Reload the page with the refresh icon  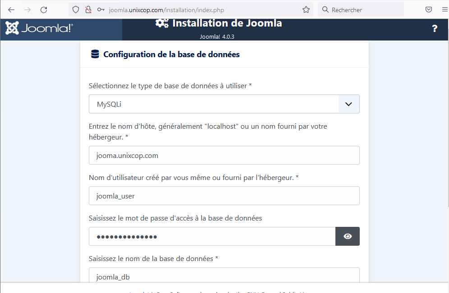click(44, 10)
